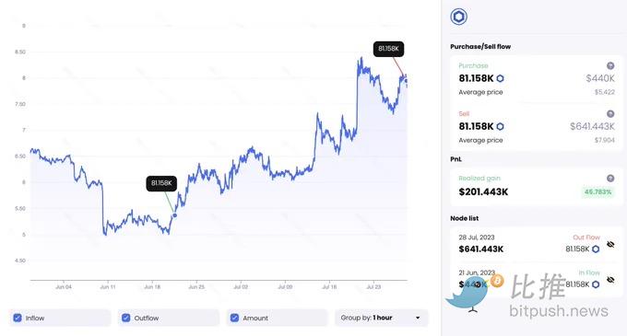
Task: Hide the 21 Jun, 2023 In Flow node
Action: (610, 280)
